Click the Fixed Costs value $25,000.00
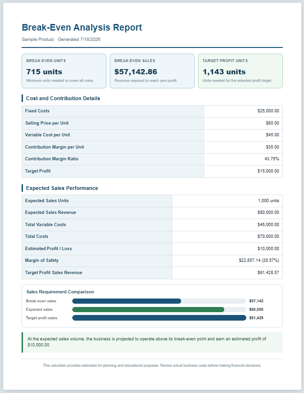This screenshot has height=393, width=304. 268,111
